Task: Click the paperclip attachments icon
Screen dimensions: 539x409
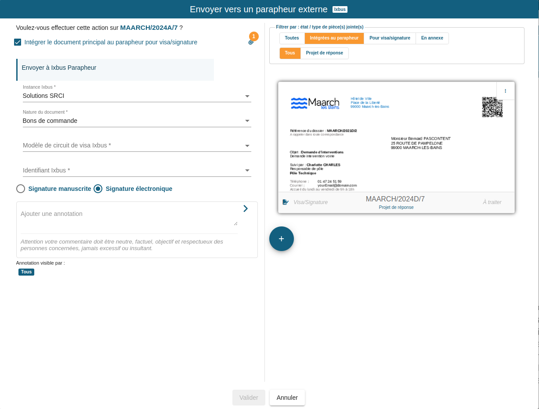Action: tap(251, 42)
